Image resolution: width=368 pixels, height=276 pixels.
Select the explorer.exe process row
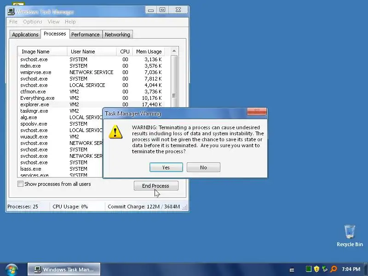[91, 104]
